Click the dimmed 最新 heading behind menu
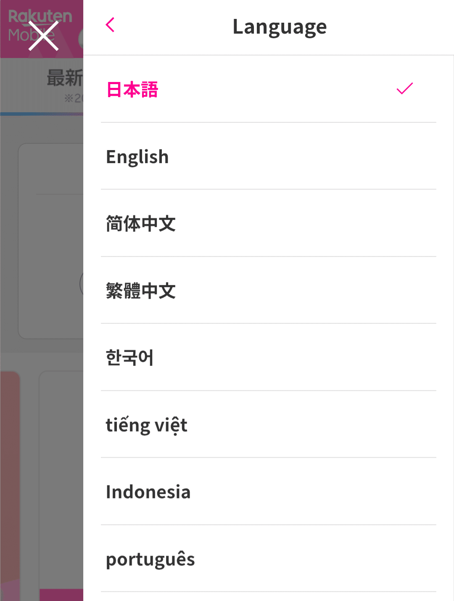454x601 pixels. point(65,78)
